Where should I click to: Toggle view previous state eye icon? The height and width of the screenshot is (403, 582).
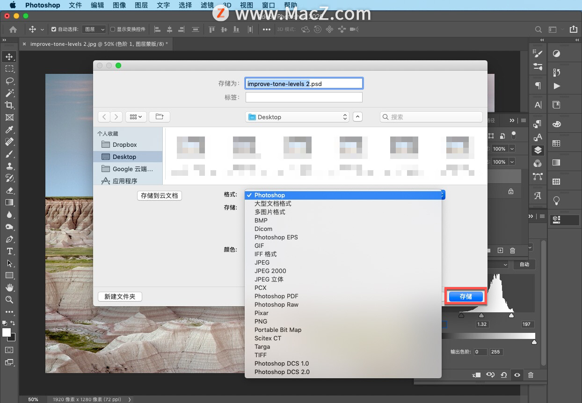[490, 375]
